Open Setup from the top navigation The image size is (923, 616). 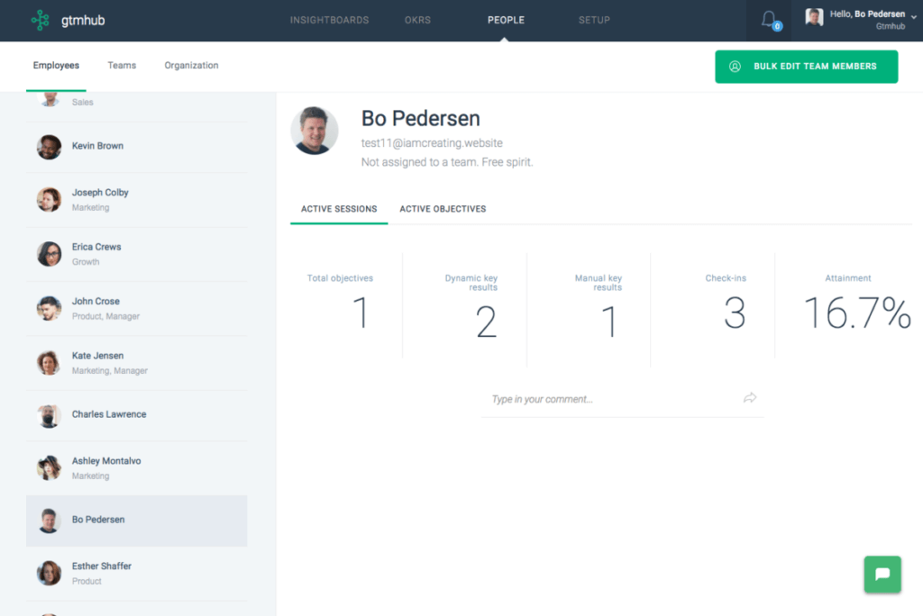coord(594,19)
